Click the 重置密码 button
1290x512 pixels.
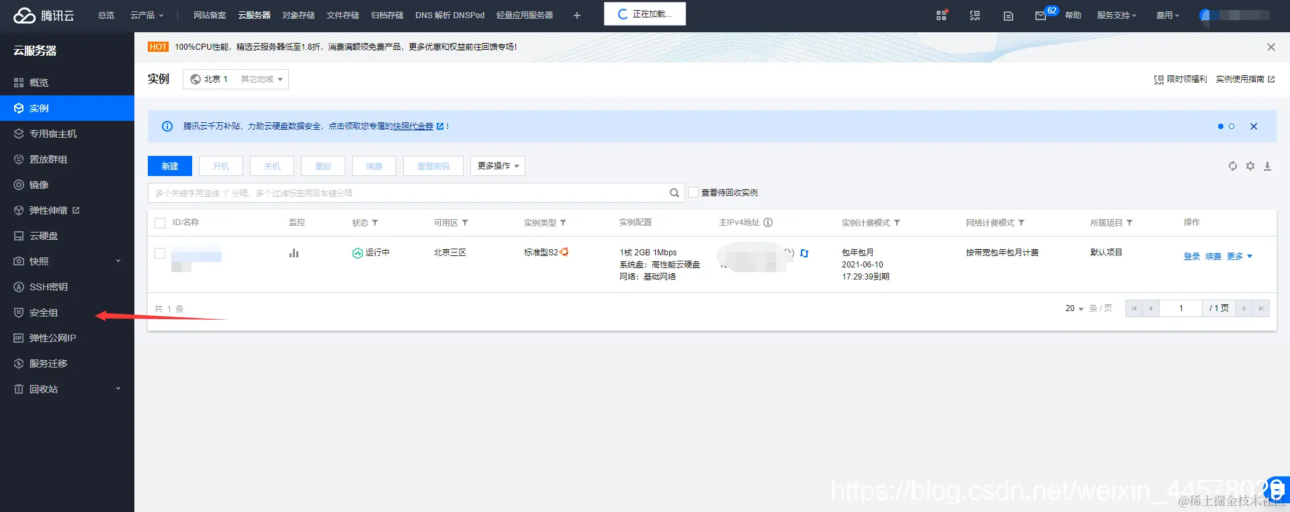coord(433,166)
